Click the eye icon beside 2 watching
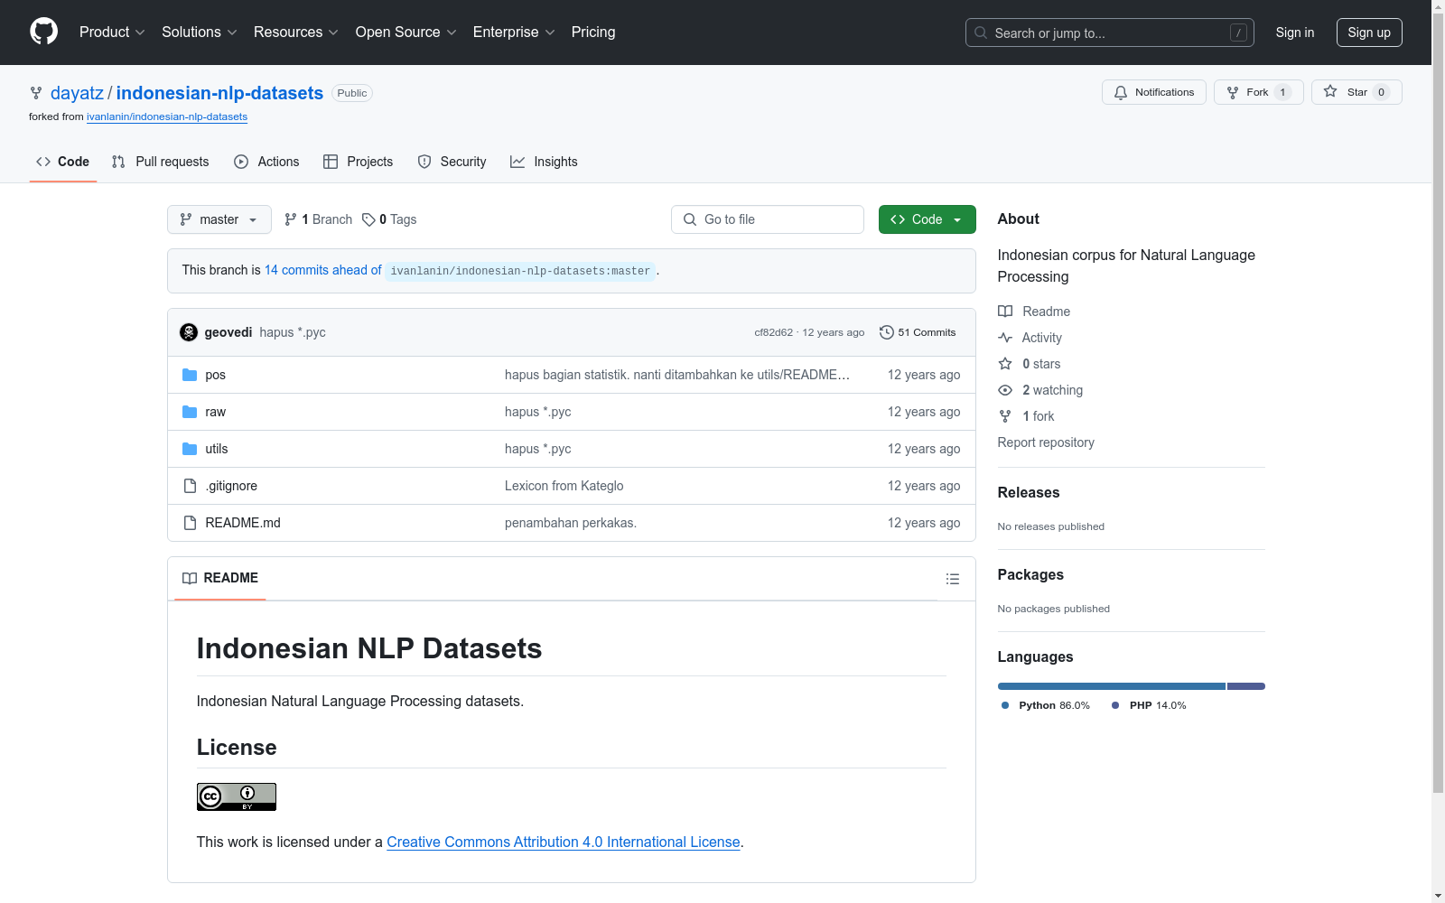This screenshot has width=1445, height=903. point(1005,390)
